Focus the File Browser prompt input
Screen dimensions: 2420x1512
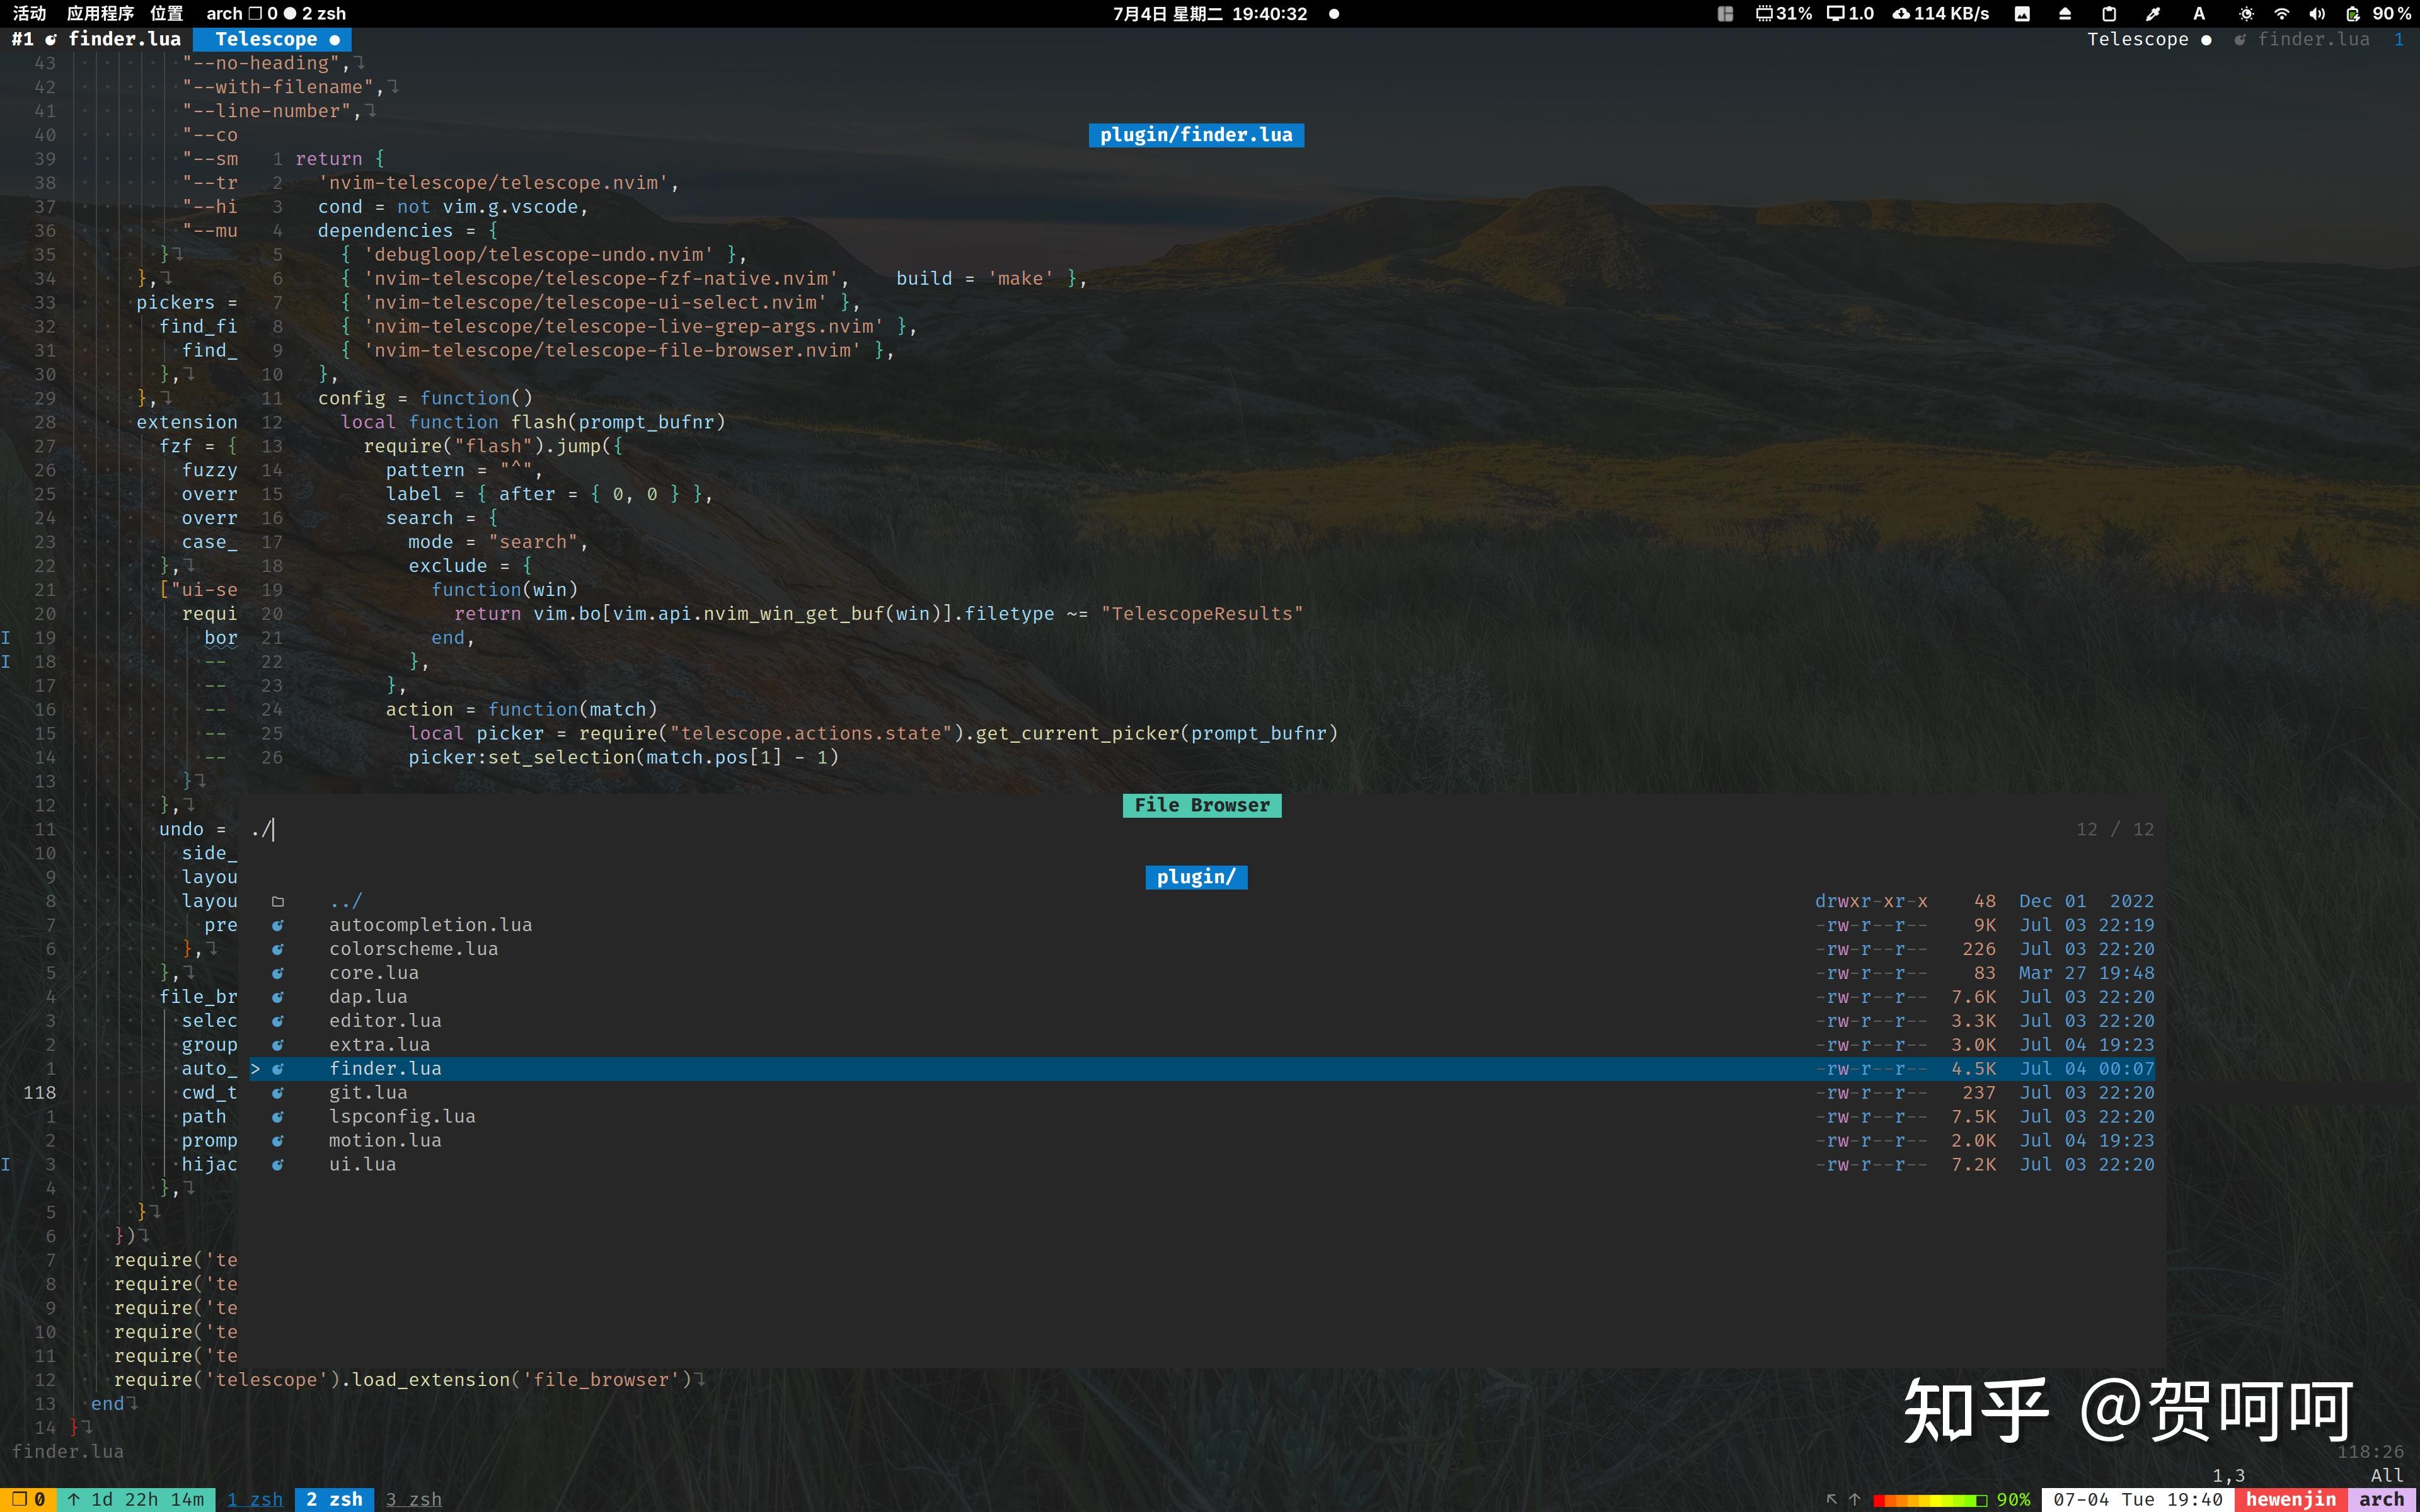(700, 830)
